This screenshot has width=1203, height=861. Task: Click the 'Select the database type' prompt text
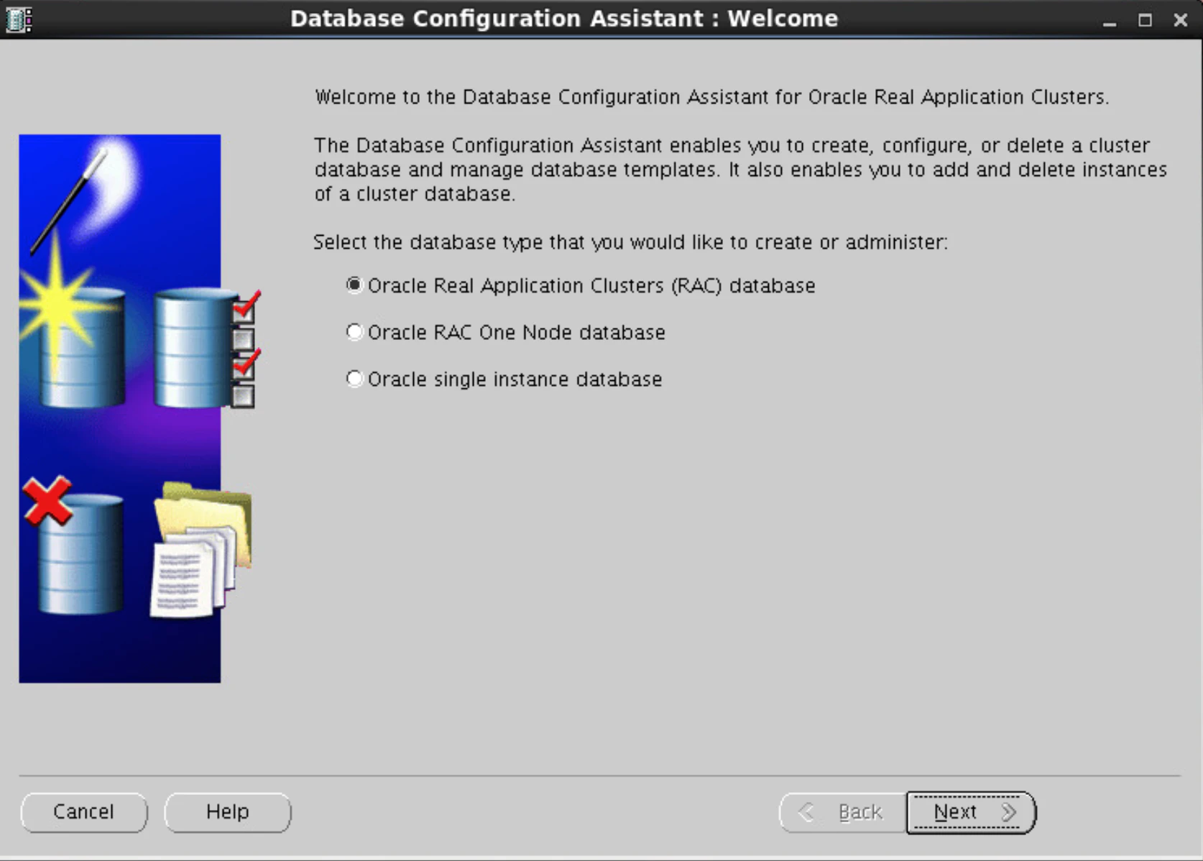[x=630, y=242]
